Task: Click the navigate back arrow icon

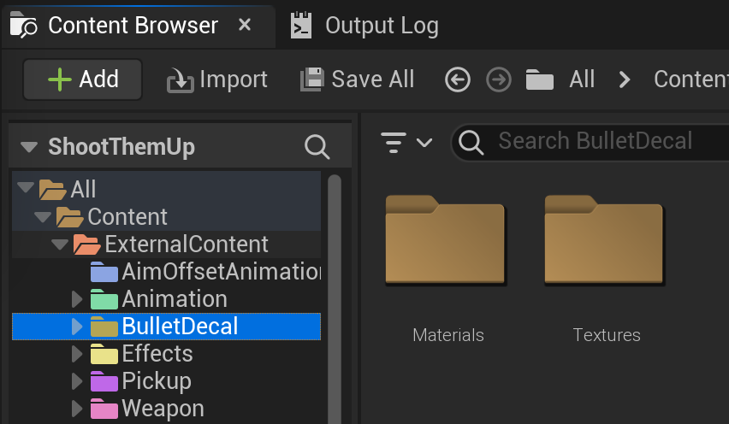Action: [458, 79]
